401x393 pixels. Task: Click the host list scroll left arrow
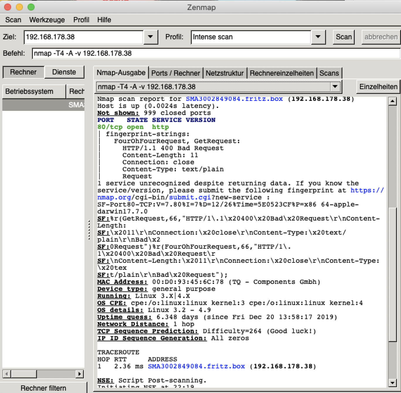click(7, 374)
